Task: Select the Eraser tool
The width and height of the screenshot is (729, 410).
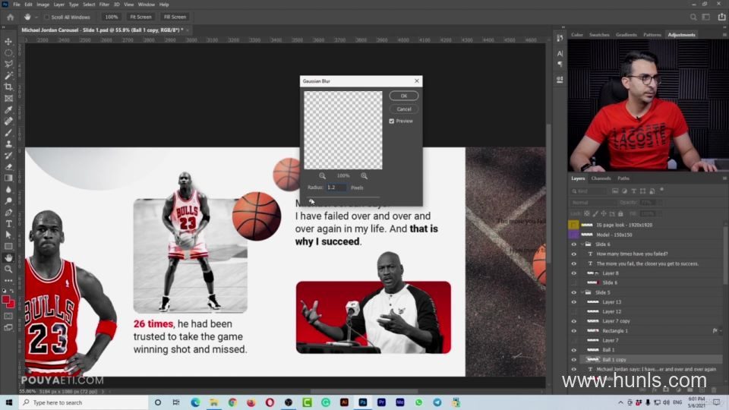Action: click(x=8, y=166)
